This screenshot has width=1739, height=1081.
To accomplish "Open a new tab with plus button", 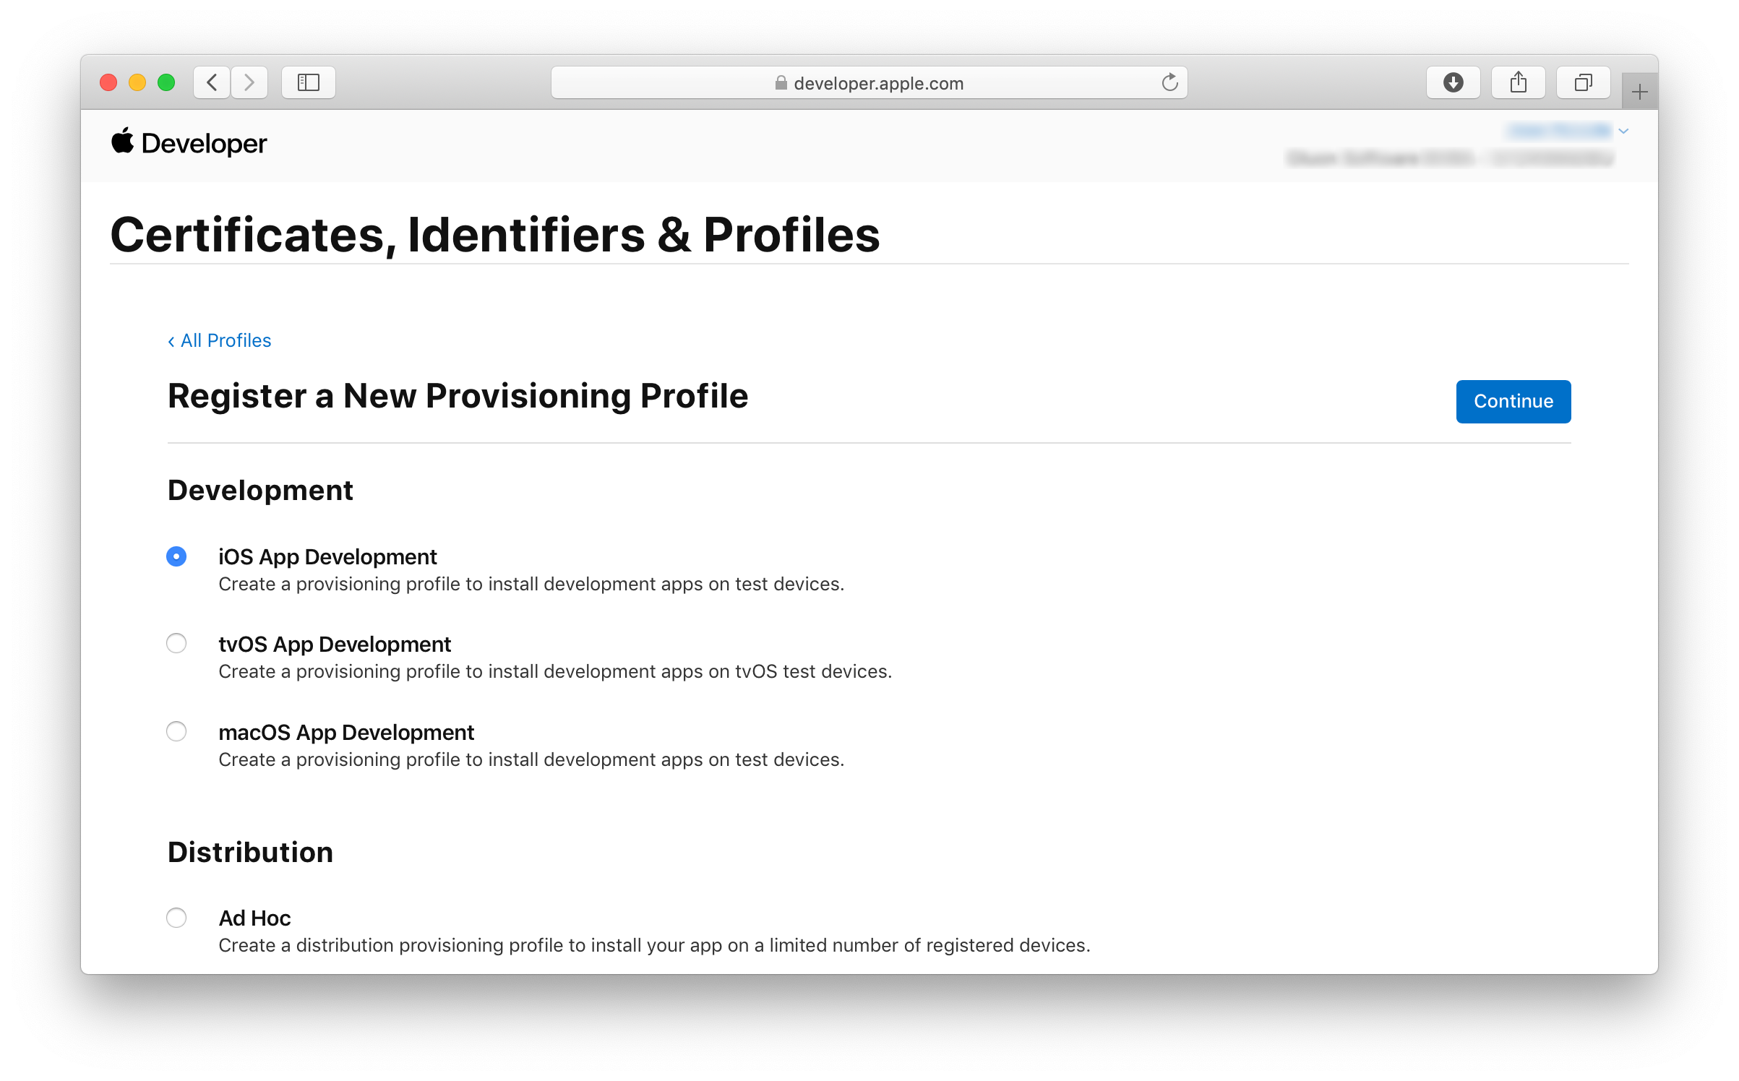I will tap(1640, 92).
